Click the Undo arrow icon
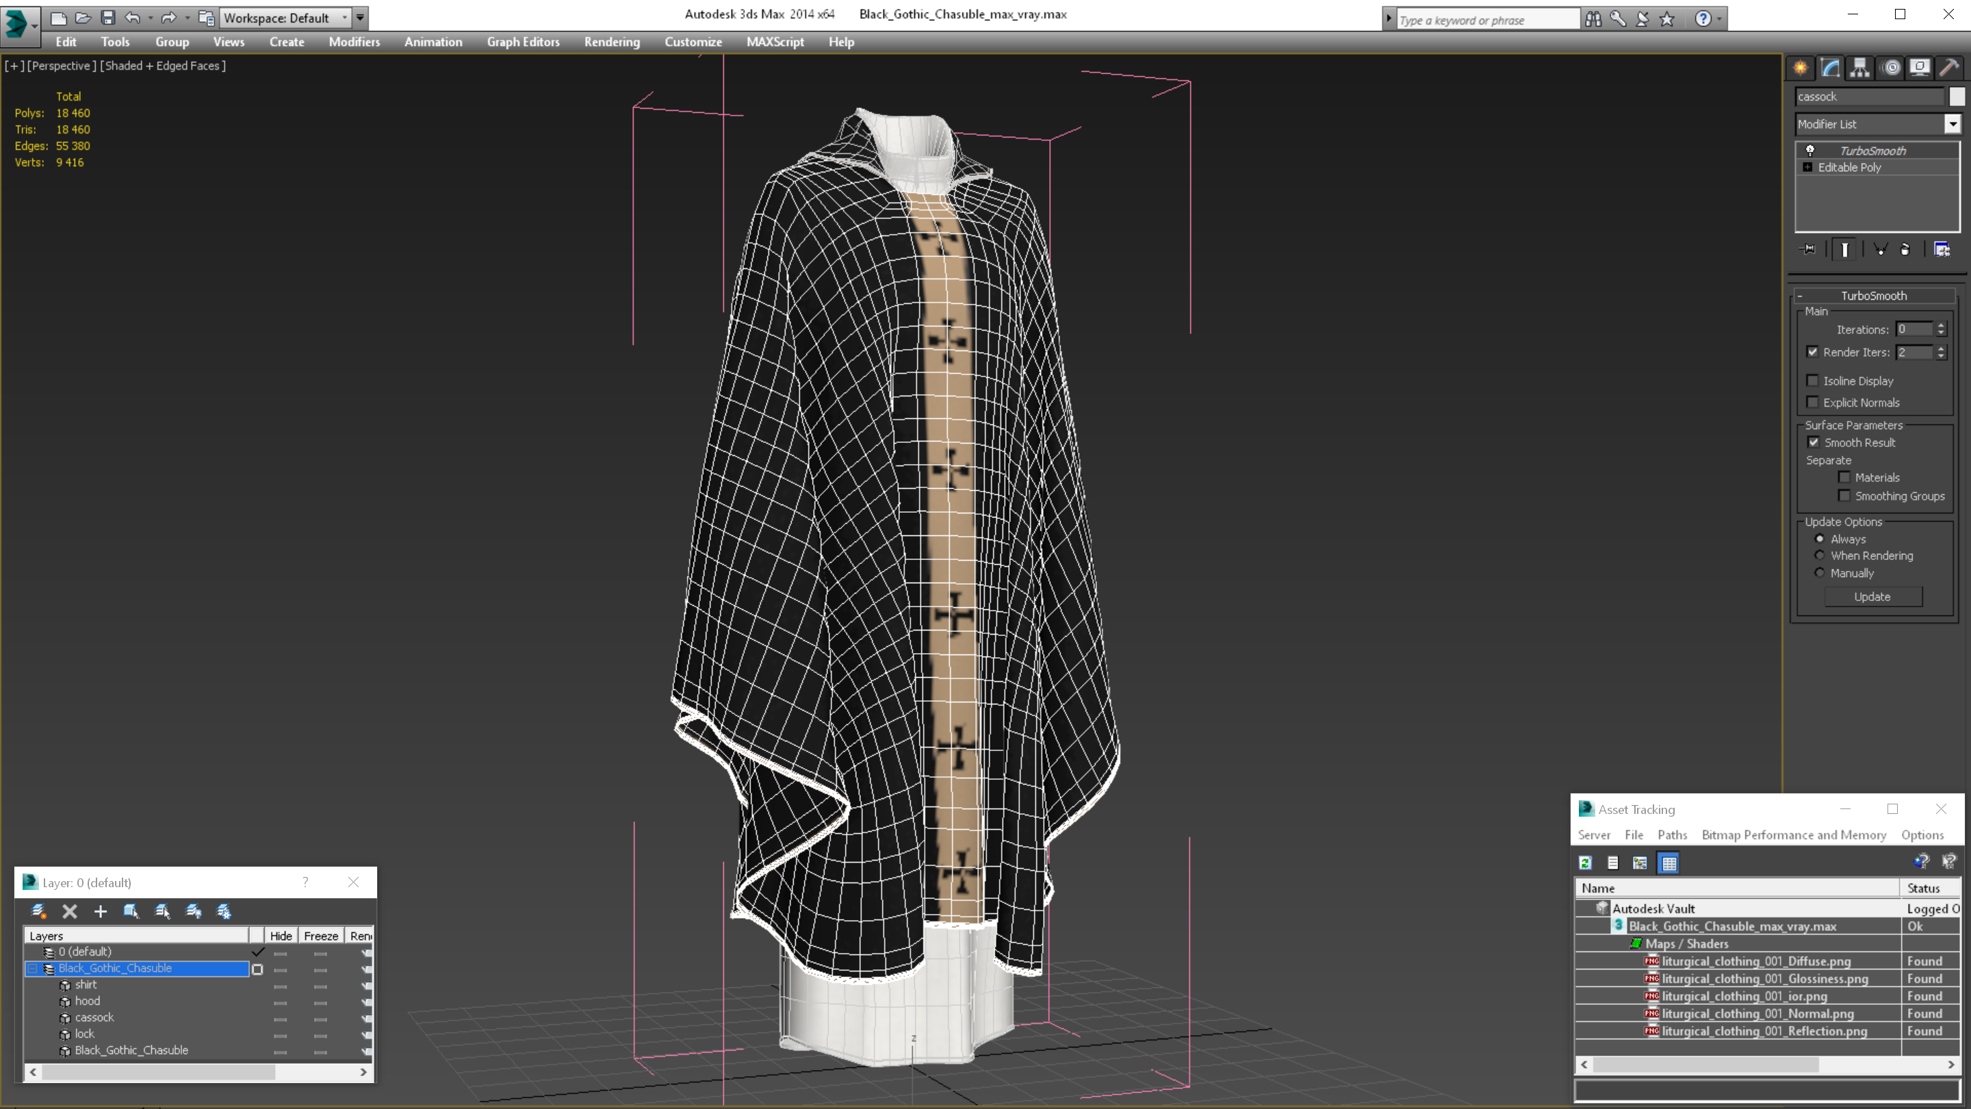The width and height of the screenshot is (1971, 1109). (x=132, y=18)
